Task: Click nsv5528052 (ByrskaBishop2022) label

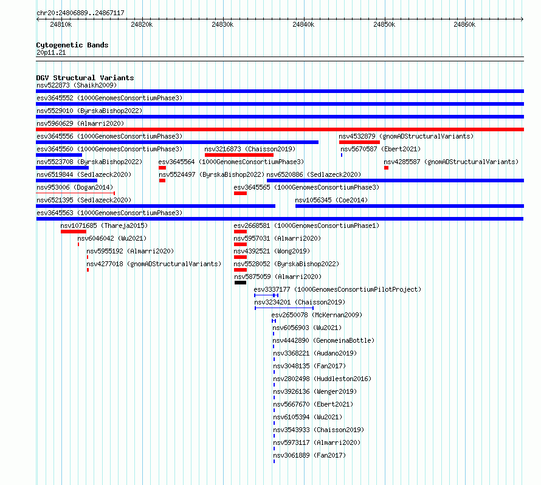Action: pos(286,264)
